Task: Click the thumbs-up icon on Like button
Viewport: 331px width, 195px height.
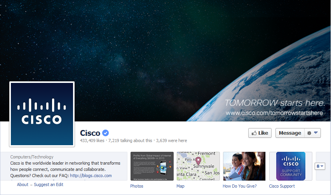Action: [254, 133]
